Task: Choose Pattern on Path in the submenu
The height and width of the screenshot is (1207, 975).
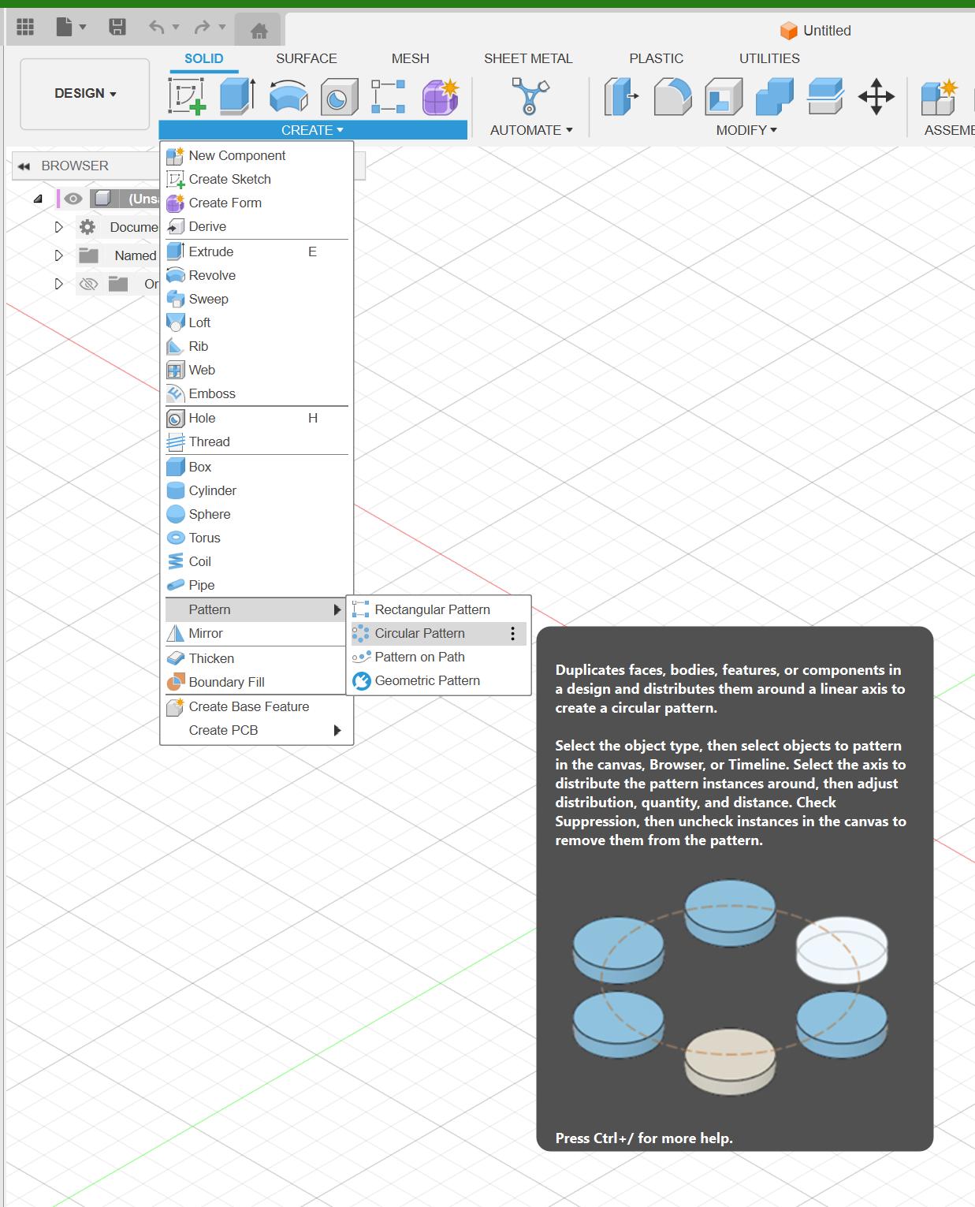Action: click(x=419, y=657)
